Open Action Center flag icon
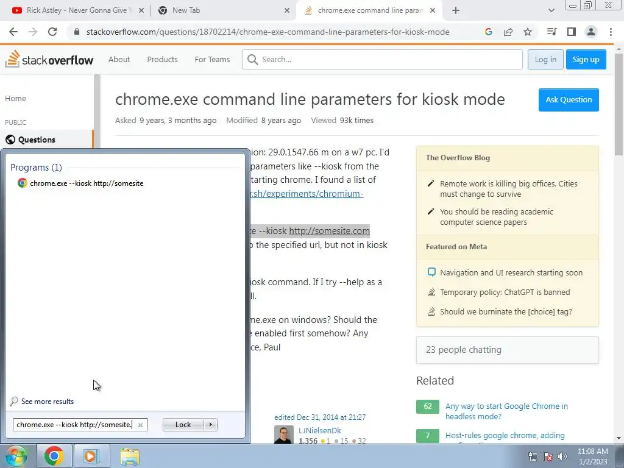Viewport: 624px width, 468px height. tap(548, 456)
